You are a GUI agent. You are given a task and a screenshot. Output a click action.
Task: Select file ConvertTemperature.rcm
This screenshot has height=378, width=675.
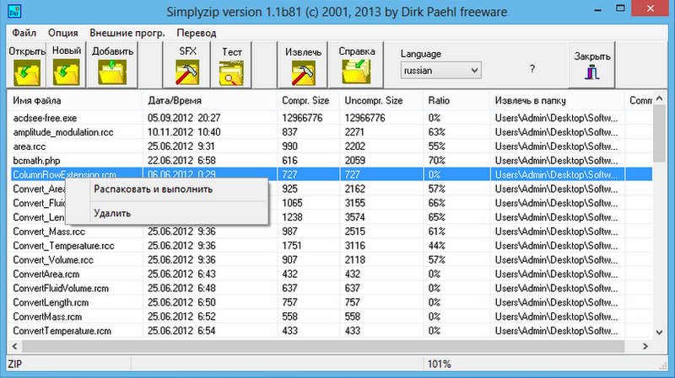(x=62, y=331)
